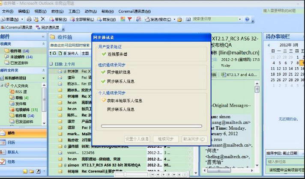Click the reading pane scroll down arrow
Screen dimensions: 305x179
tap(257, 165)
